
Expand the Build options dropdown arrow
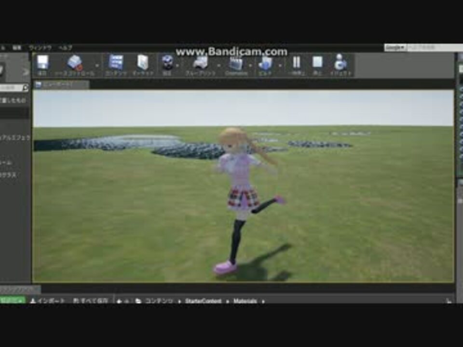click(280, 65)
